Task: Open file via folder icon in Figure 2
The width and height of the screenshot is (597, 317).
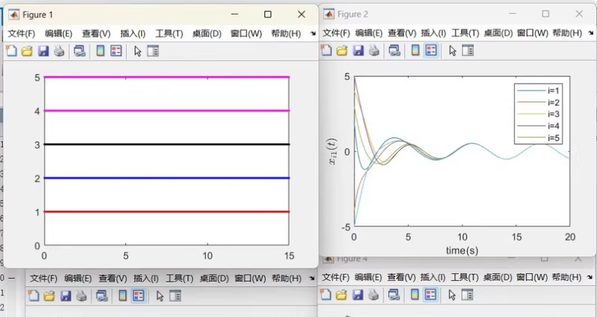Action: tap(342, 50)
